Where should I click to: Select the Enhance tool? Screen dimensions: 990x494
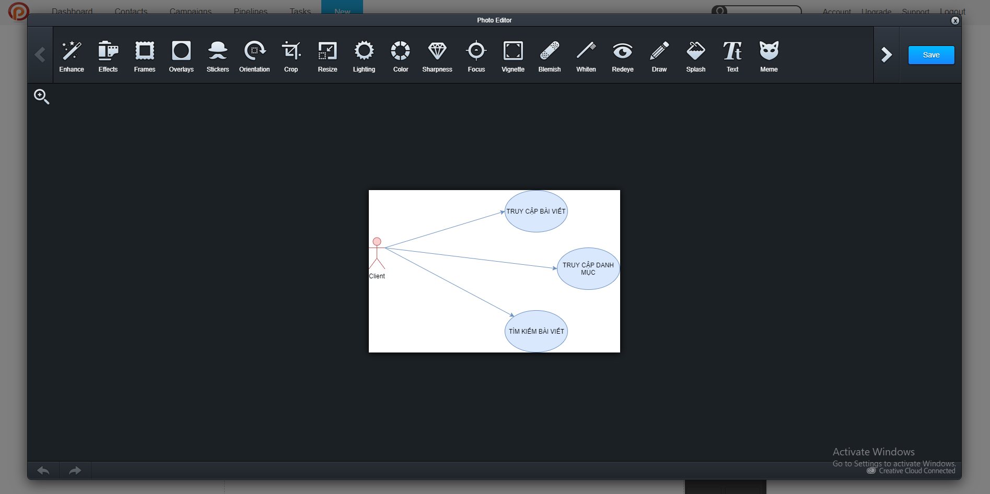tap(72, 55)
